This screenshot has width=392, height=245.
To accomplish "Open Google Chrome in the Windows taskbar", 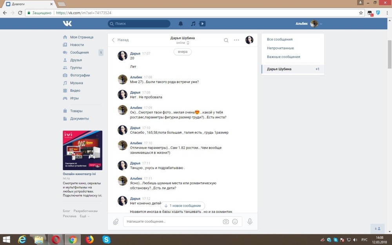I will pyautogui.click(x=72, y=239).
